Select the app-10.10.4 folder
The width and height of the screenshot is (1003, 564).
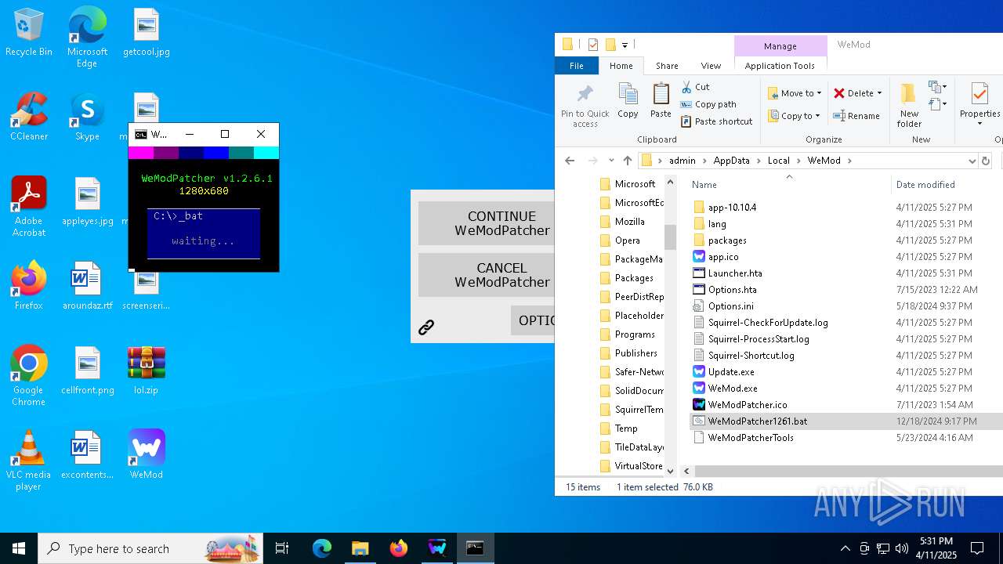click(732, 208)
